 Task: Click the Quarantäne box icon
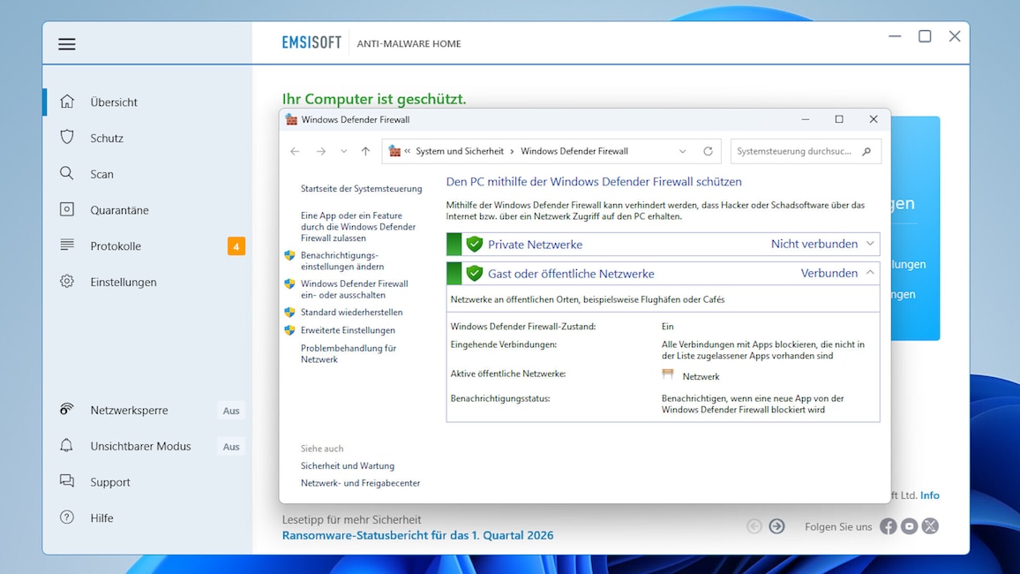66,209
